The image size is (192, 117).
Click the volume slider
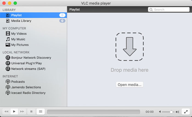point(168,112)
